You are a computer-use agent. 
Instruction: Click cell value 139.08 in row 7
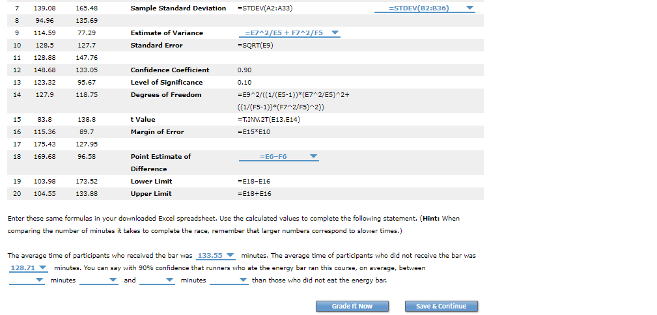[x=45, y=8]
